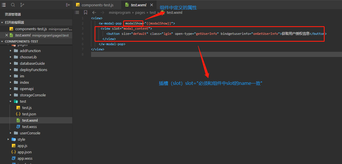Expand the style folder arrow
Image resolution: width=342 pixels, height=164 pixels.
tap(8, 139)
